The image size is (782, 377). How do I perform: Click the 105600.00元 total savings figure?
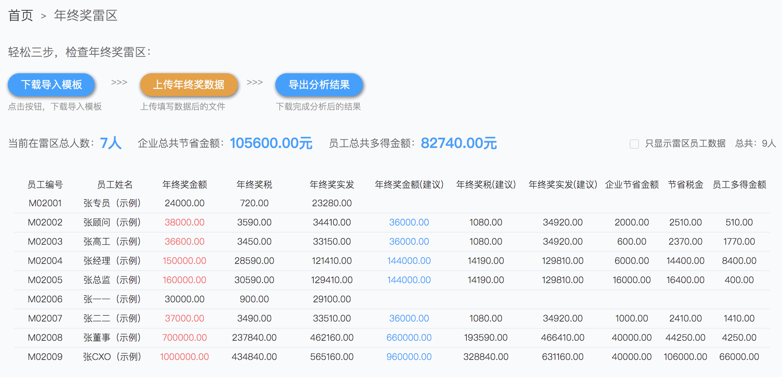[271, 143]
